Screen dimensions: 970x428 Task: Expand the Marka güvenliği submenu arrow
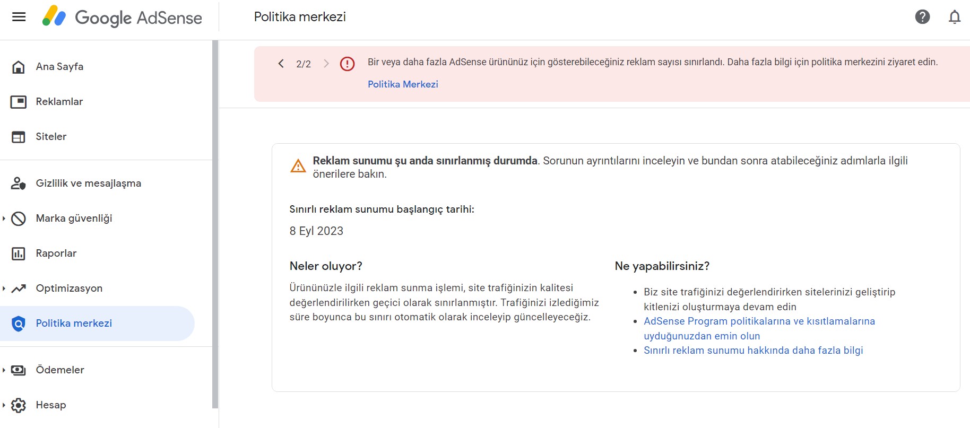point(4,219)
